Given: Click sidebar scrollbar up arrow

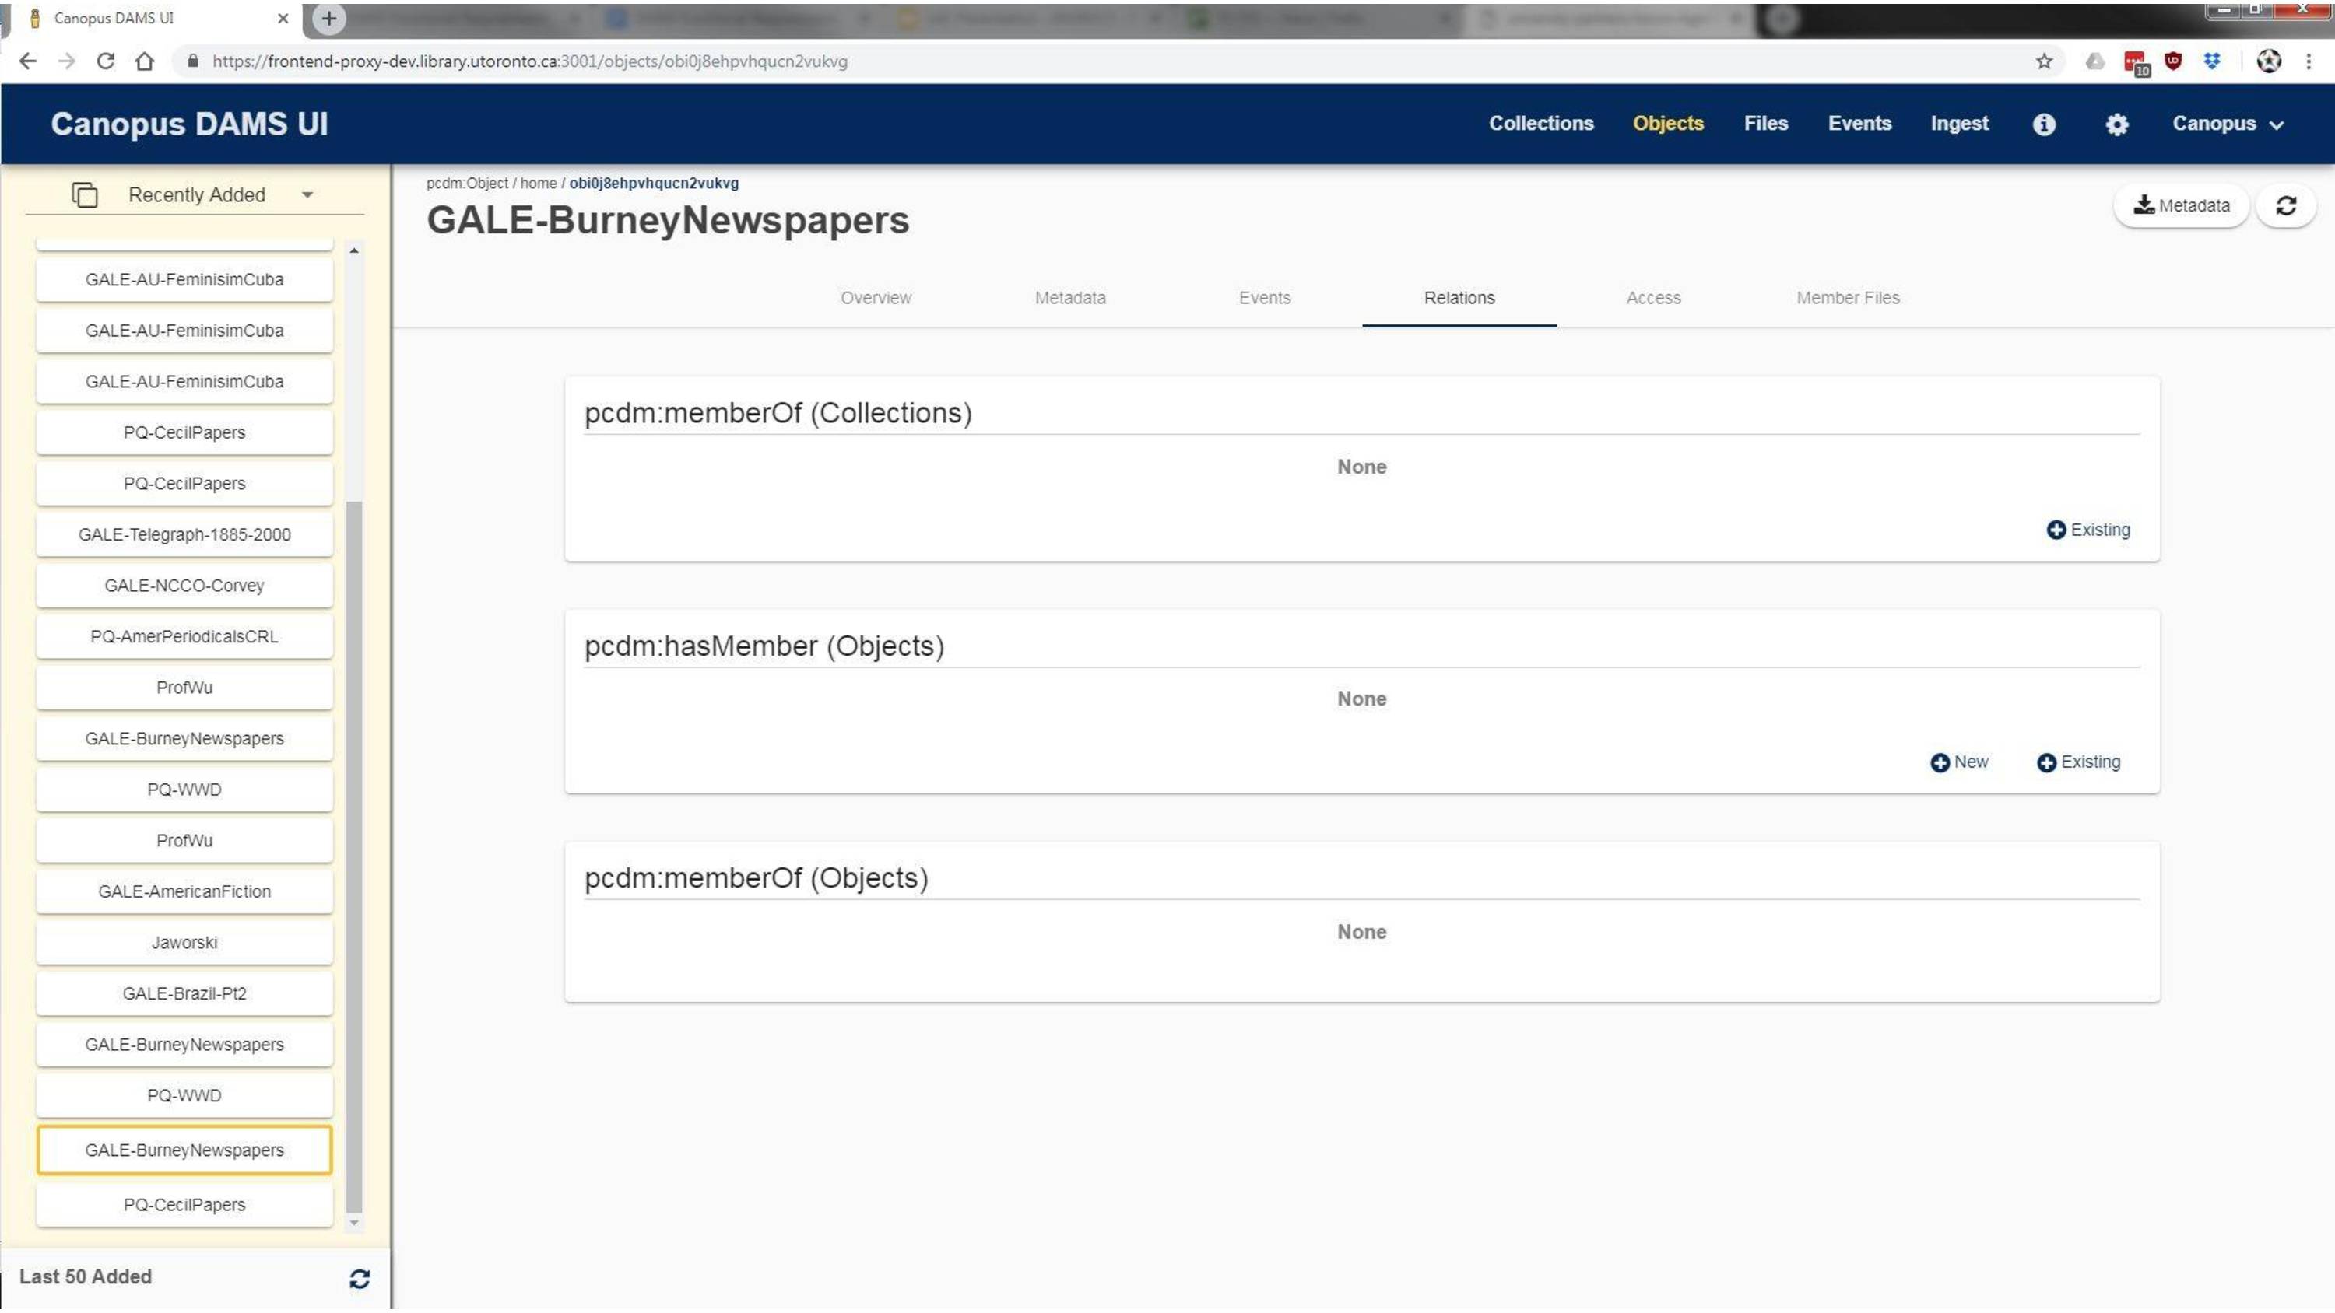Looking at the screenshot, I should tap(354, 250).
